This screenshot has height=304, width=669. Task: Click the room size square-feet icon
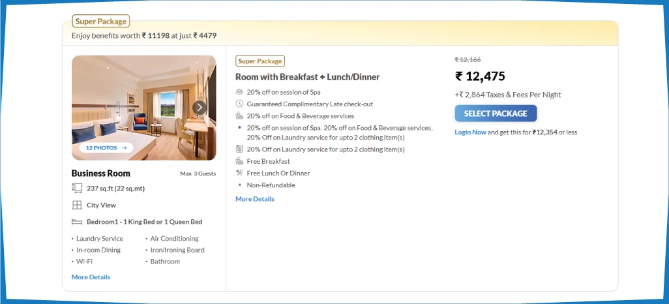tap(77, 189)
